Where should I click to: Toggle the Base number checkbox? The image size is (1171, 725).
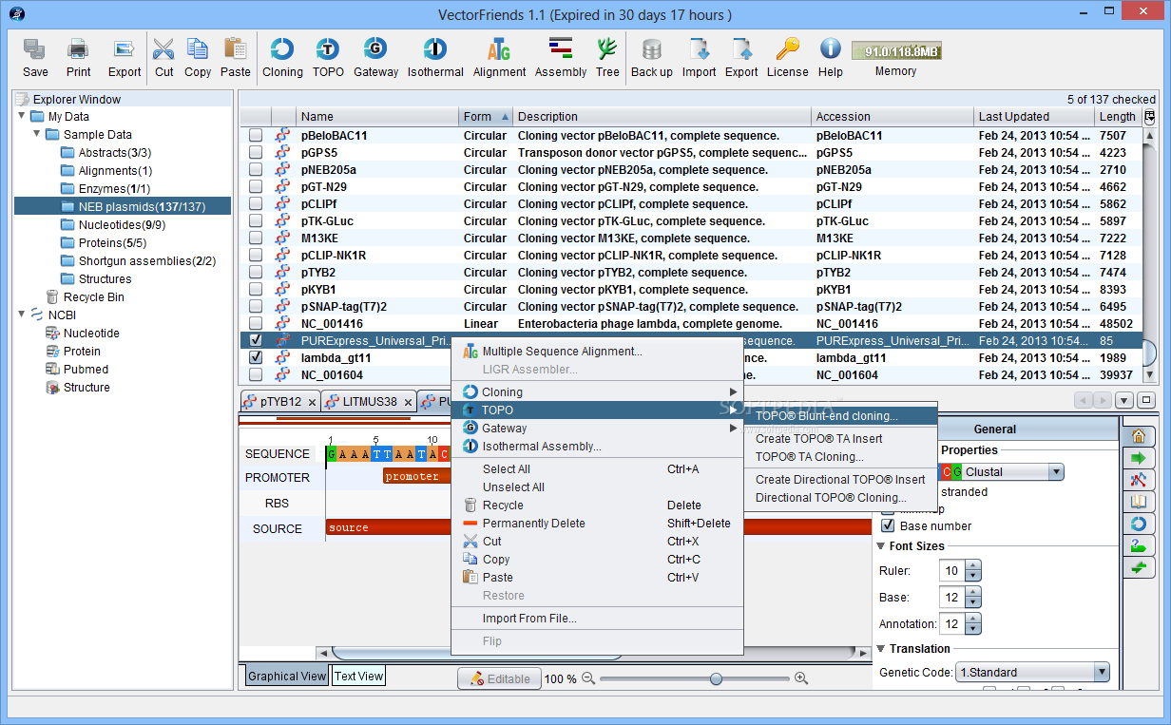888,525
